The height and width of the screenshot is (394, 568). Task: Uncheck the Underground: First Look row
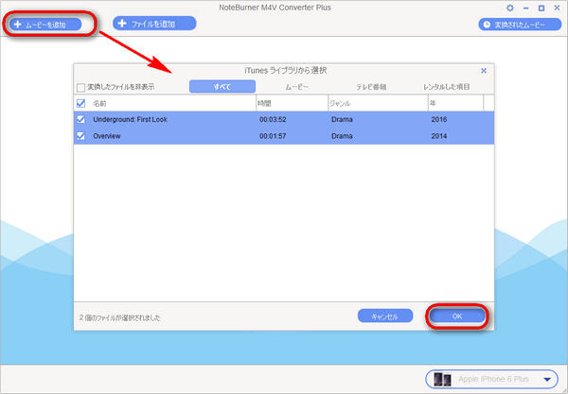[80, 119]
